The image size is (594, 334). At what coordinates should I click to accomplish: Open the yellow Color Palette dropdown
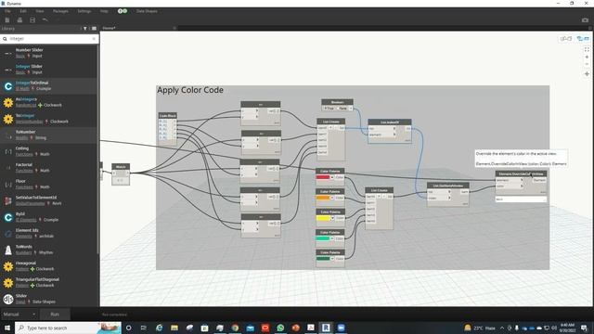[332, 218]
